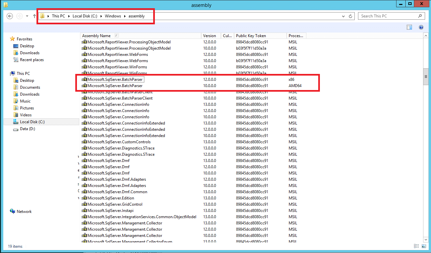
Task: Toggle the preview pane icon
Action: click(409, 27)
